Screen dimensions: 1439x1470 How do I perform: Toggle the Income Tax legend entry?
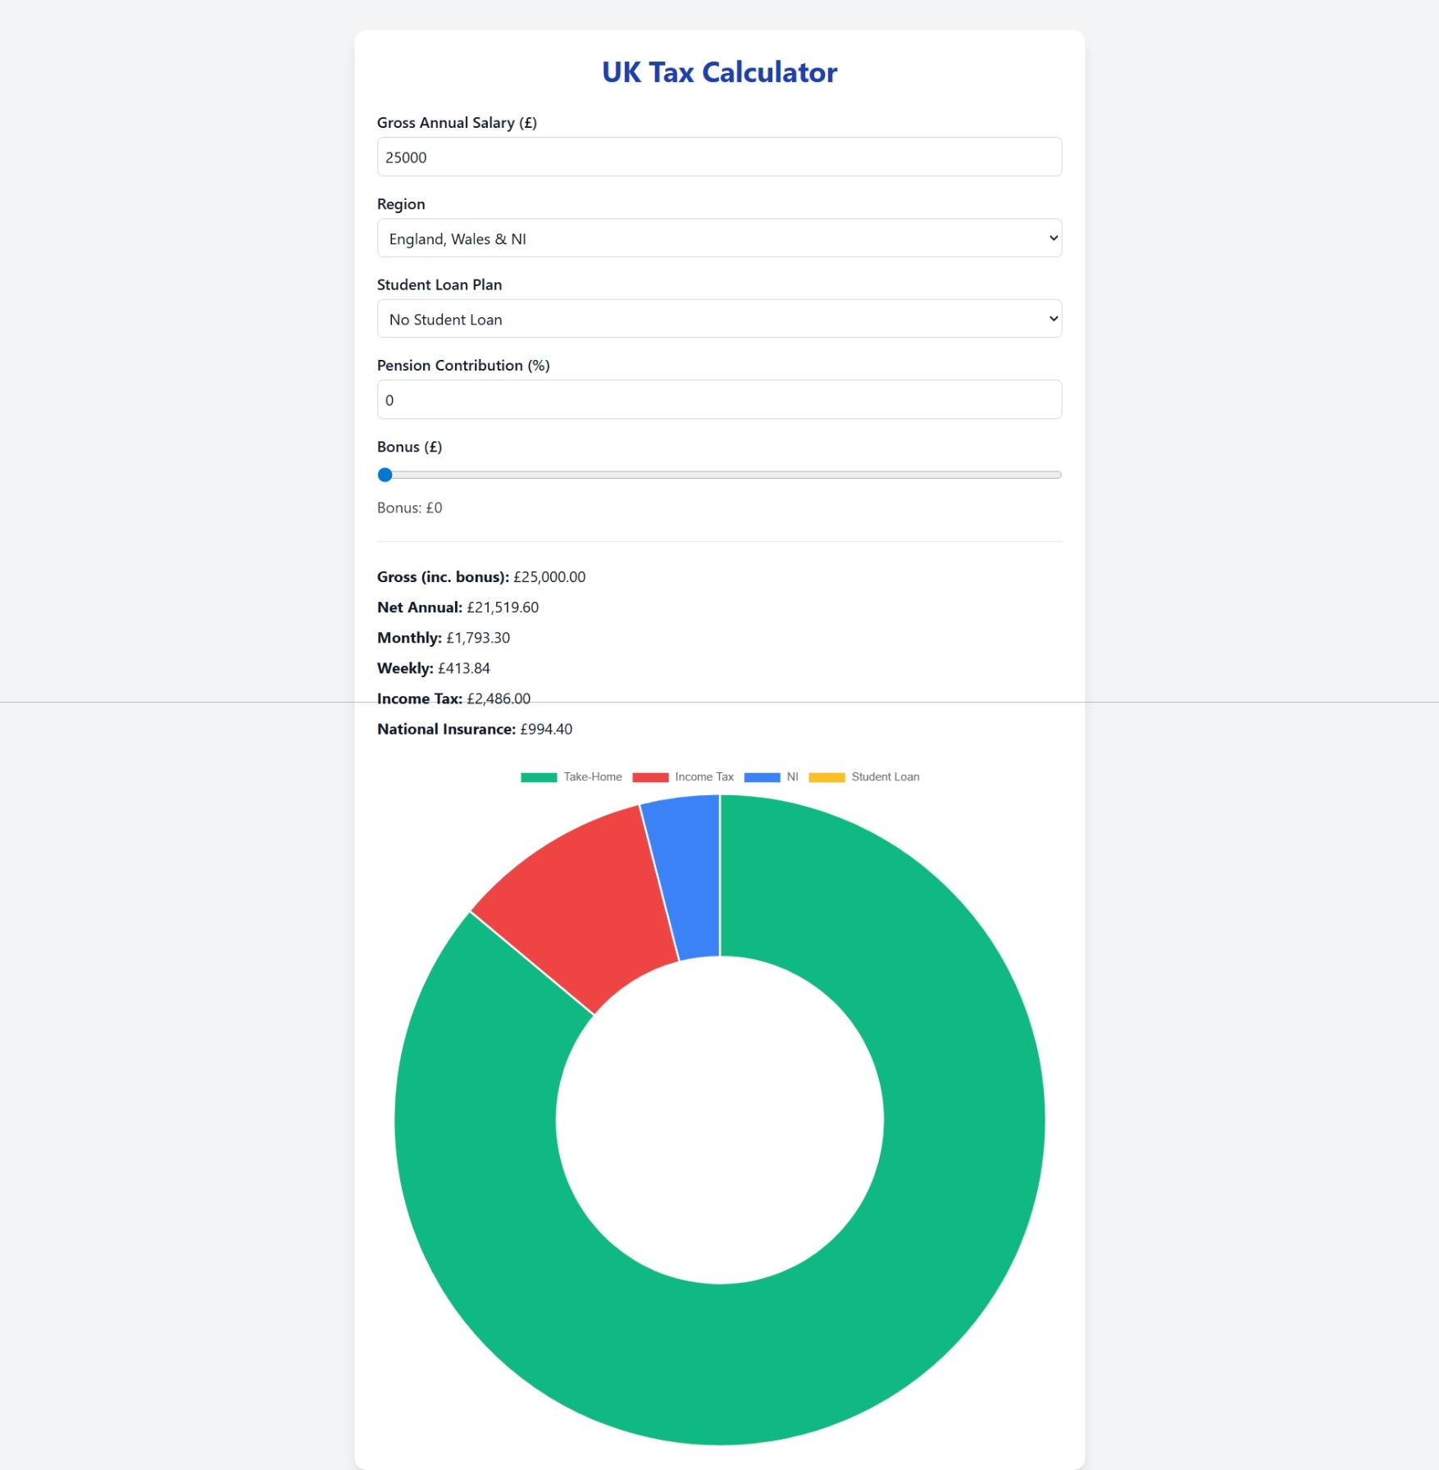coord(704,776)
